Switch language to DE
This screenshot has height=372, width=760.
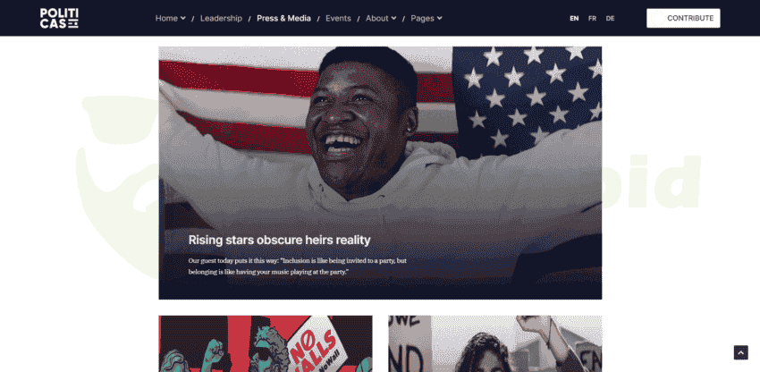pos(610,19)
